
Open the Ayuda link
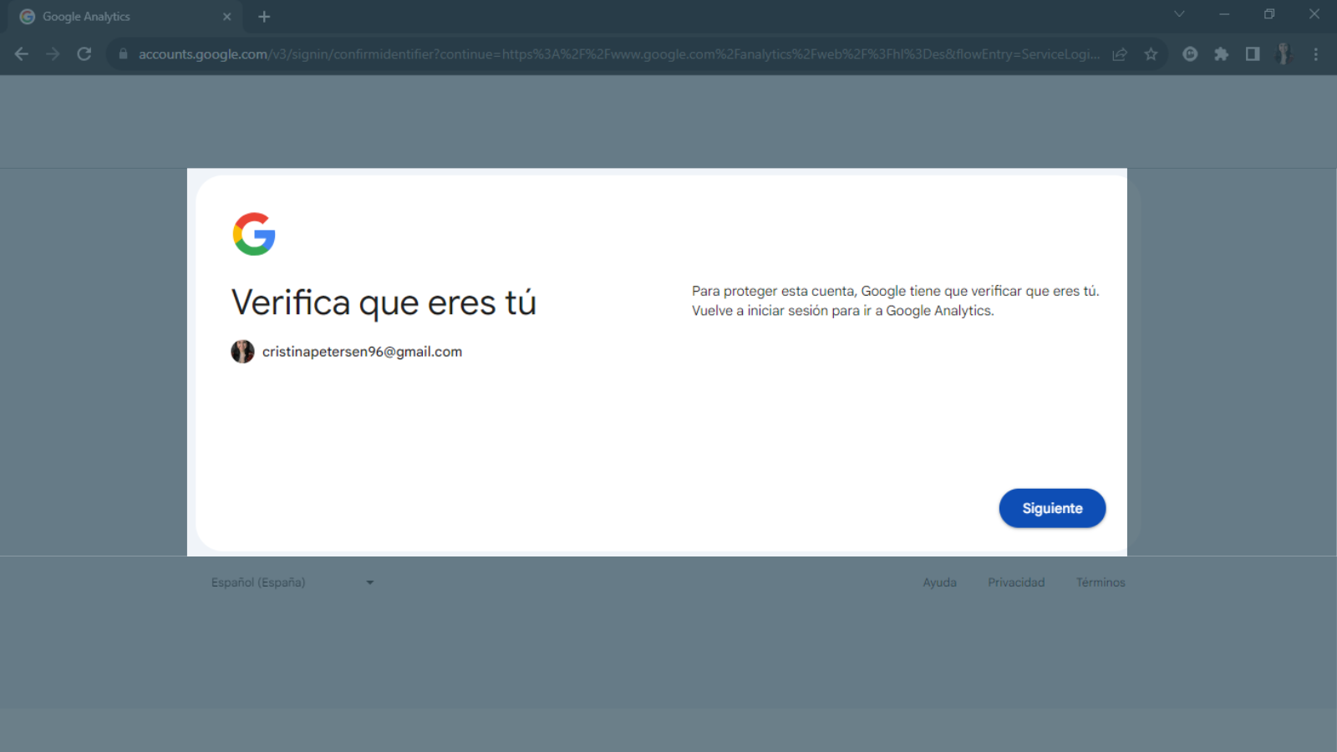click(x=939, y=582)
